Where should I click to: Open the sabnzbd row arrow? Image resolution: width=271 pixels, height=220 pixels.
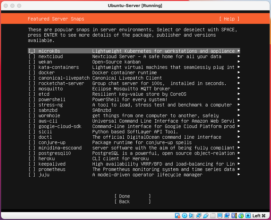239,110
